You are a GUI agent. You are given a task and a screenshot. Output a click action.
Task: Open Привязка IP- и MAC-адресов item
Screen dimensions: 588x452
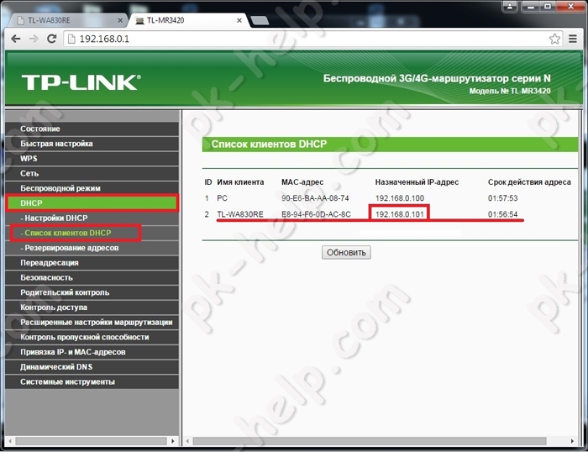coord(92,352)
